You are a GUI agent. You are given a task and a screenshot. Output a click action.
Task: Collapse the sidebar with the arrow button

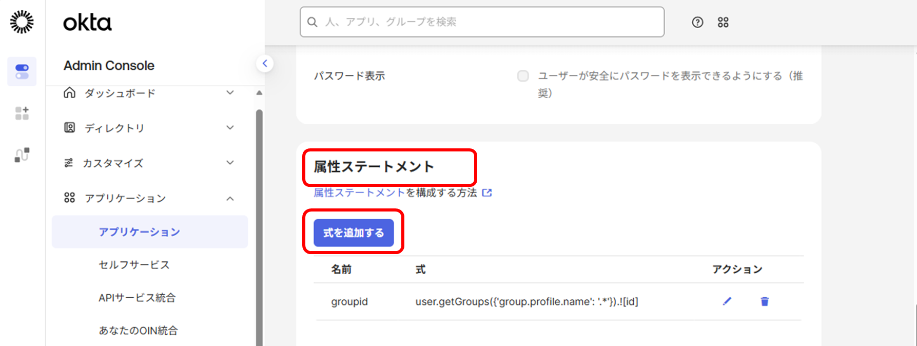coord(265,64)
